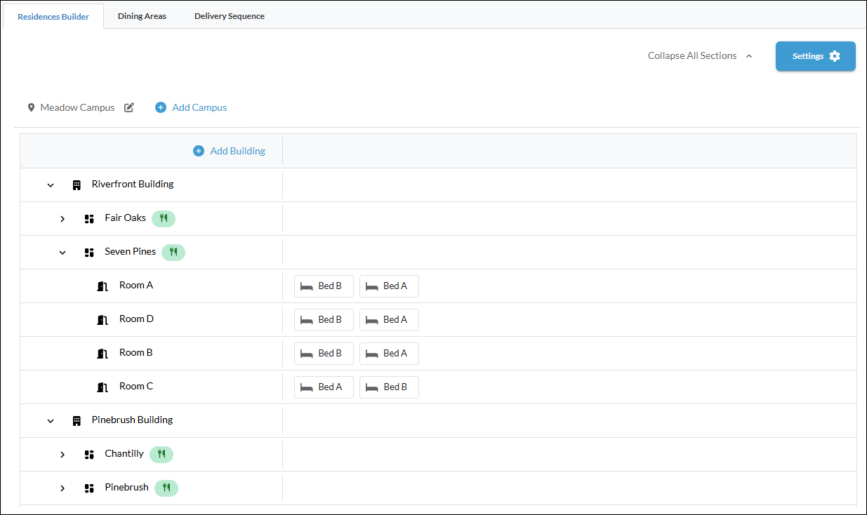Click the door icon for Room B
The height and width of the screenshot is (515, 867).
pyautogui.click(x=102, y=354)
